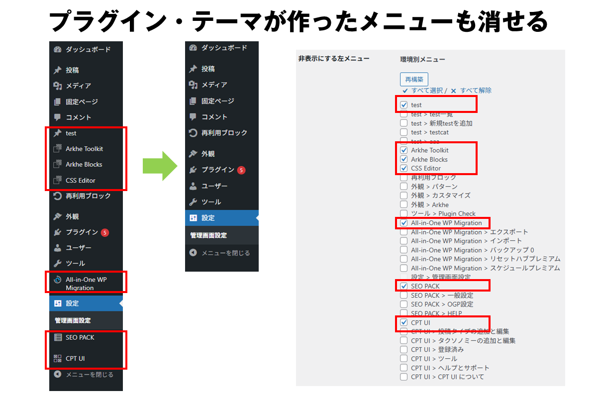Check the 外観 > パターン checkbox

coord(404,187)
